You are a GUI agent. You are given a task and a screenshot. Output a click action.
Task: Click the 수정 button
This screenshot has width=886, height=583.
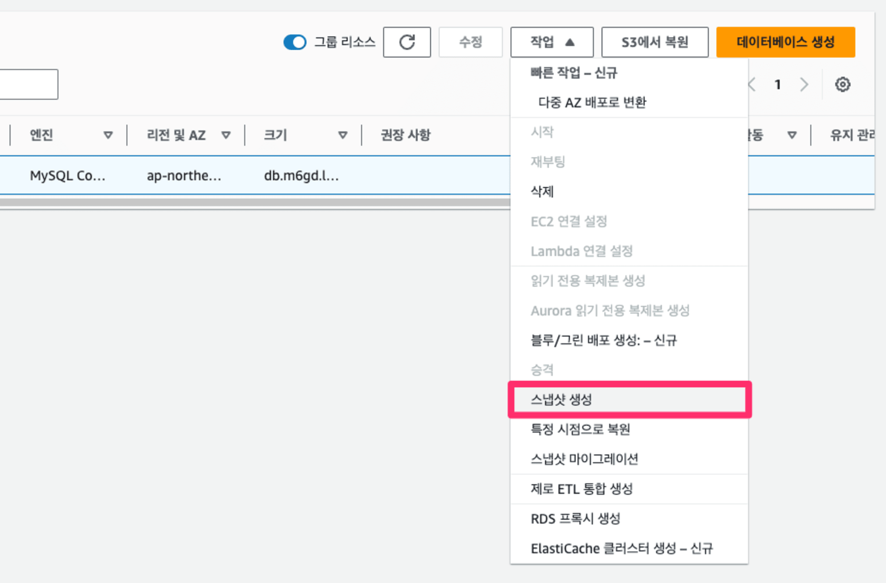coord(470,42)
